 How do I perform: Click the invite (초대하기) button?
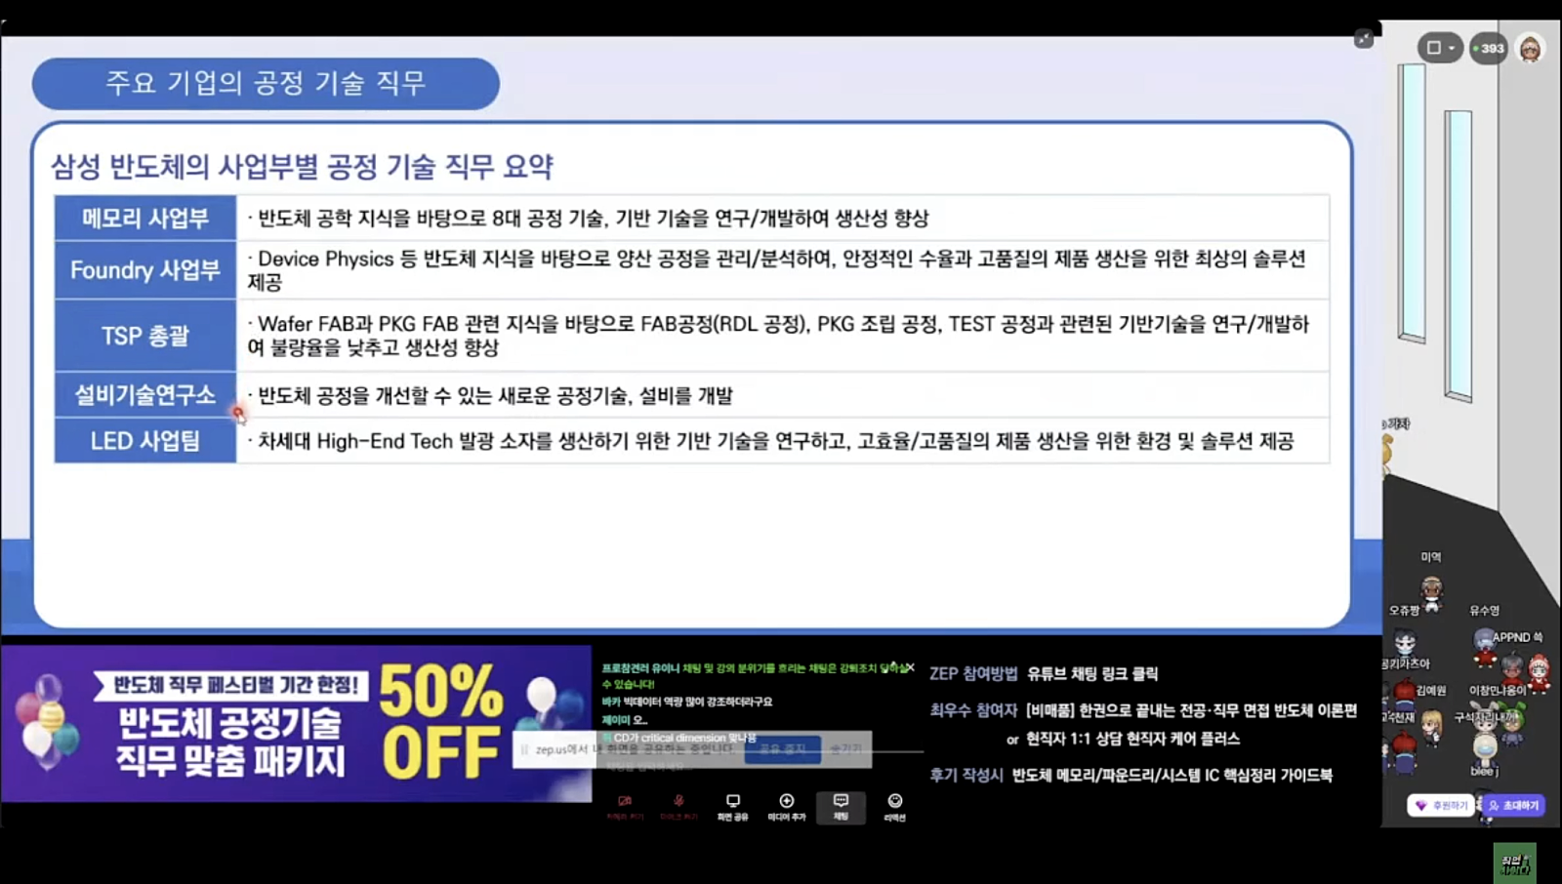[1513, 806]
